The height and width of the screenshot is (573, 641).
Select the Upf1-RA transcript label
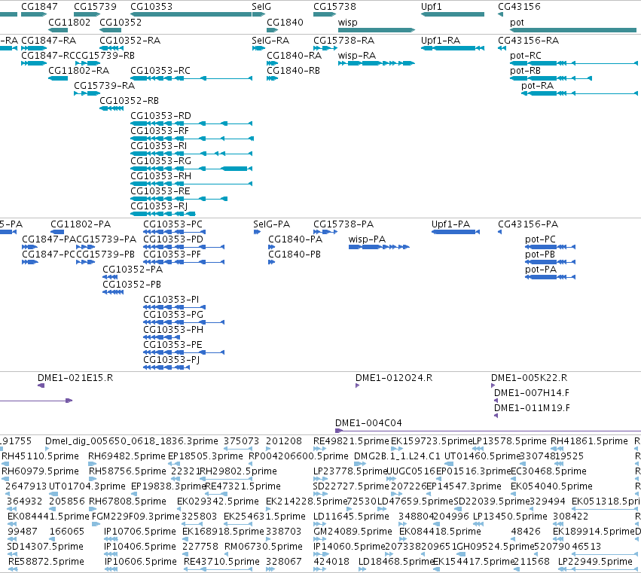(441, 41)
